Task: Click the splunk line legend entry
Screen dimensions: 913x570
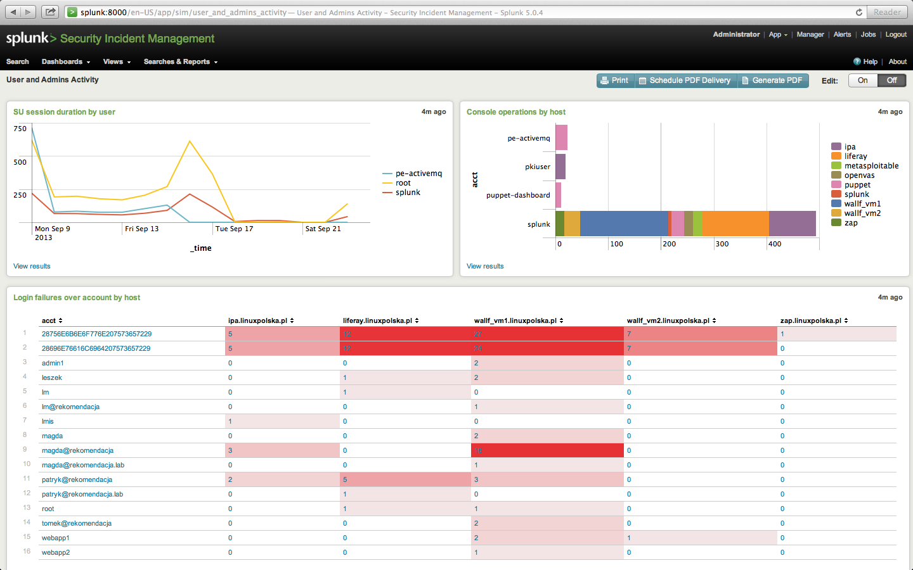Action: coord(401,193)
